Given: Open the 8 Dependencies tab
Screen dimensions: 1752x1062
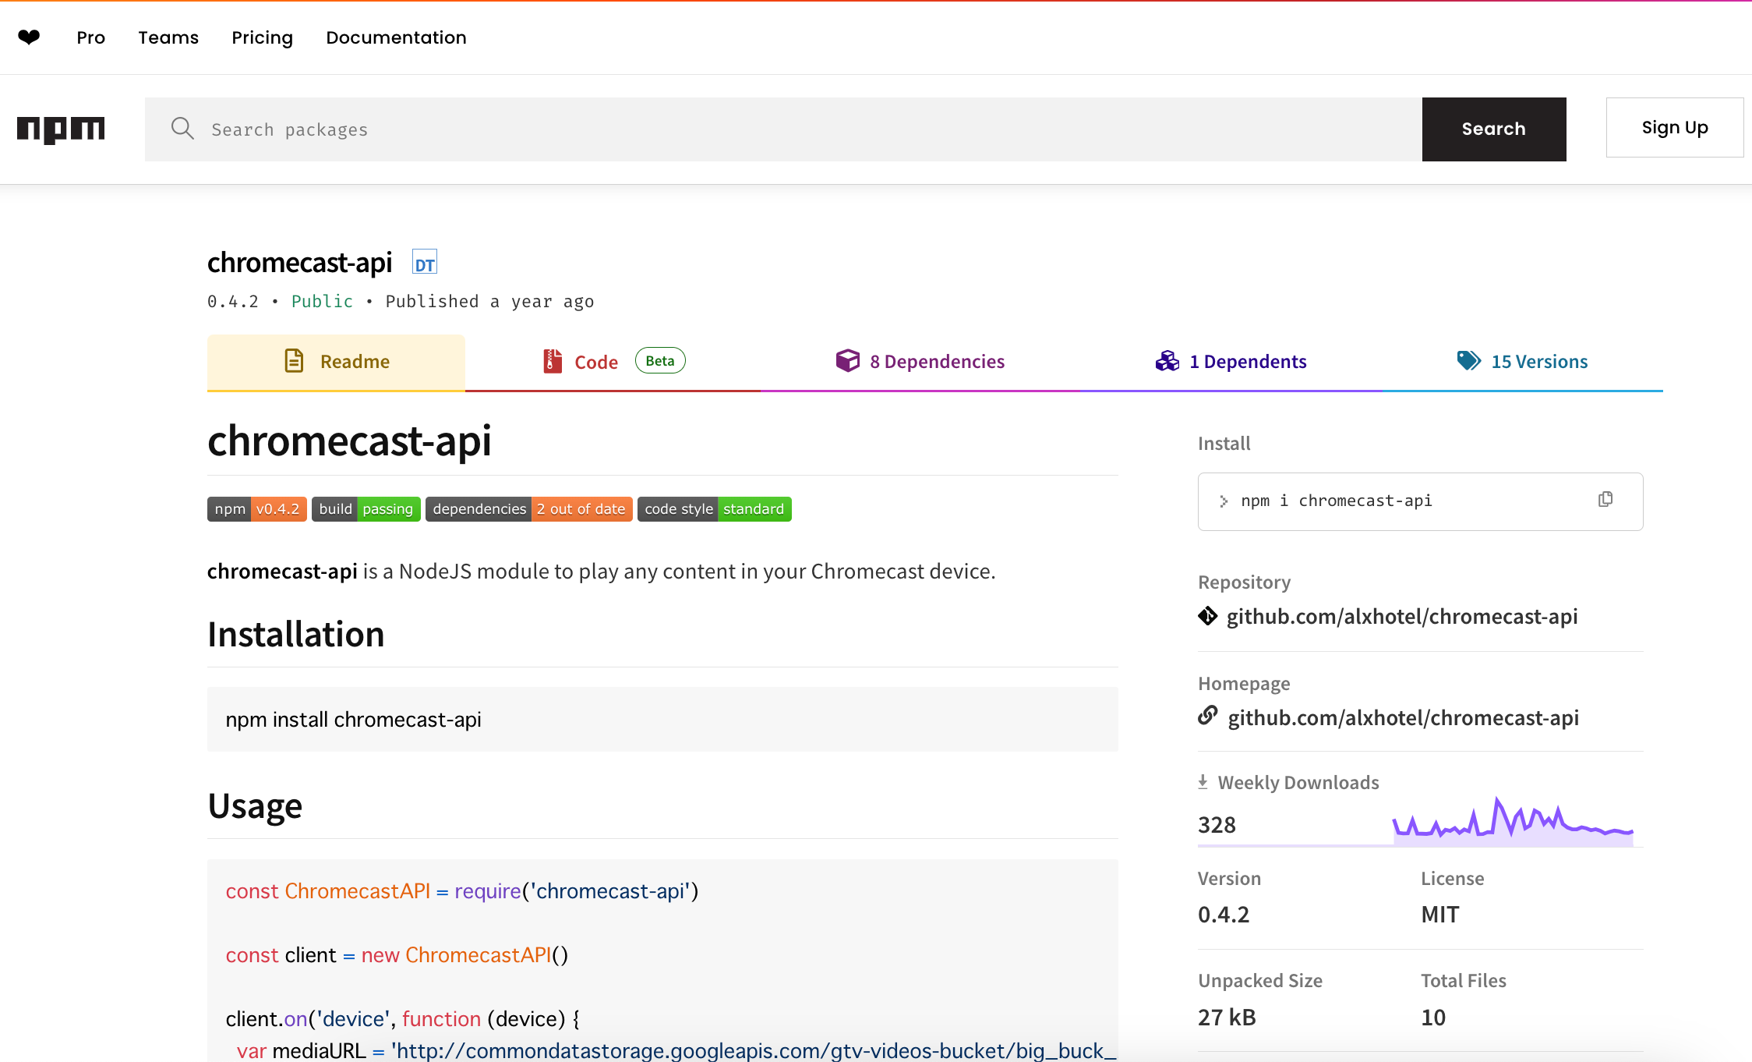Looking at the screenshot, I should coord(920,362).
